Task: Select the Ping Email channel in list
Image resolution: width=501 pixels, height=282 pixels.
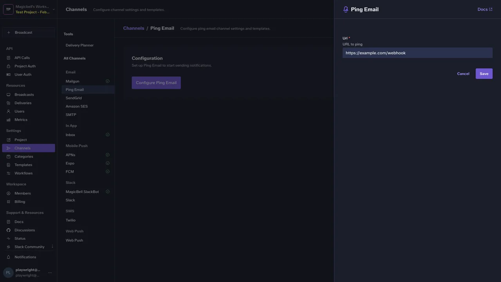Action: click(x=88, y=90)
